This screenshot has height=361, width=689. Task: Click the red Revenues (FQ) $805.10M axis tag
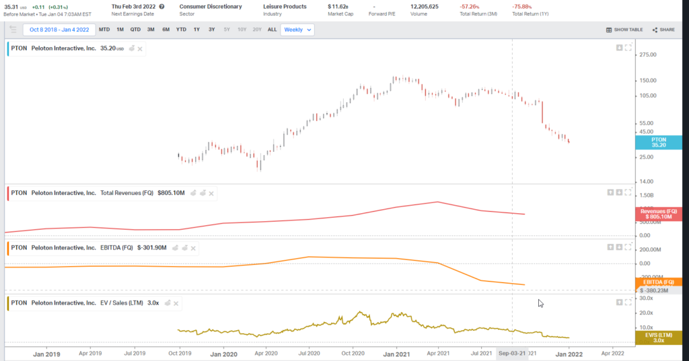click(x=659, y=214)
